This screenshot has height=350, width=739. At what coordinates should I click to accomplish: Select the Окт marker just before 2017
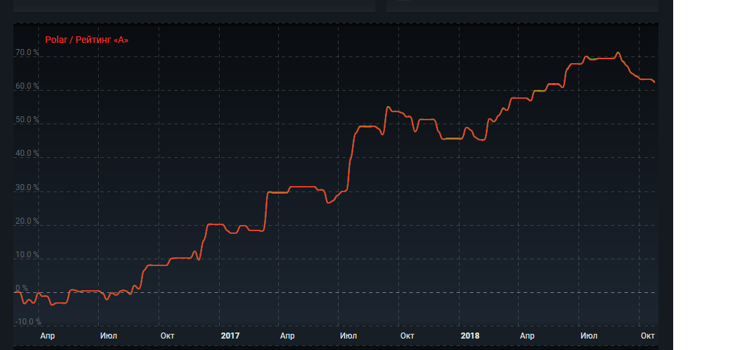click(x=168, y=335)
